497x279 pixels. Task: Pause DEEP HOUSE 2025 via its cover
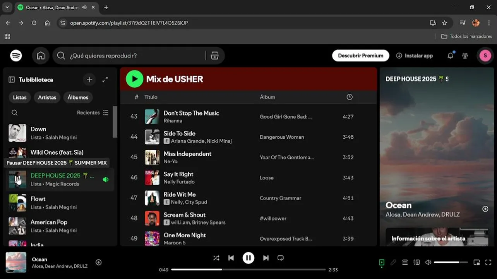click(x=17, y=179)
